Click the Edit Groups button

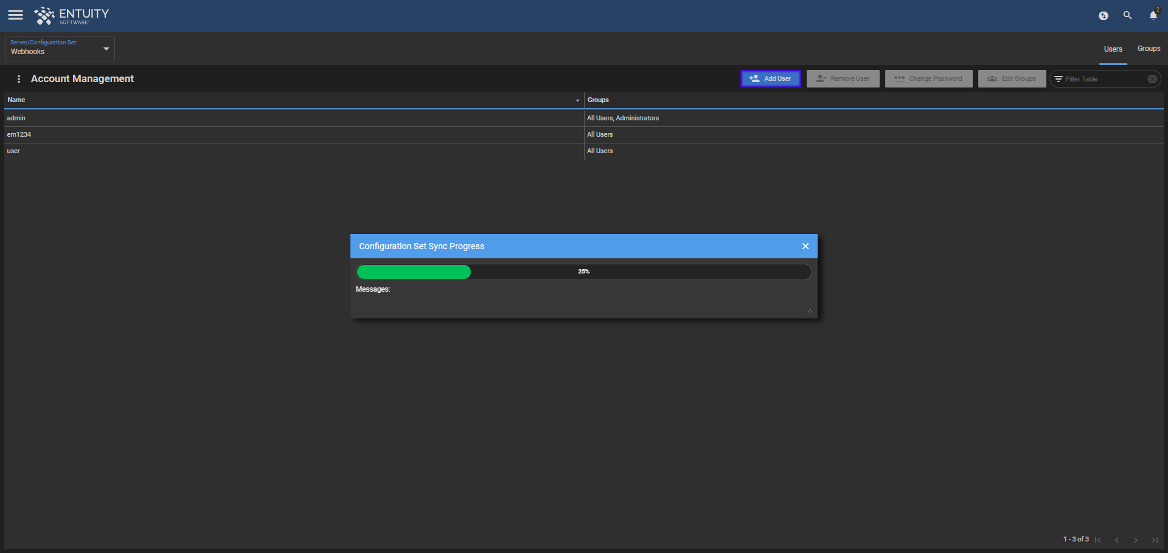coord(1012,79)
